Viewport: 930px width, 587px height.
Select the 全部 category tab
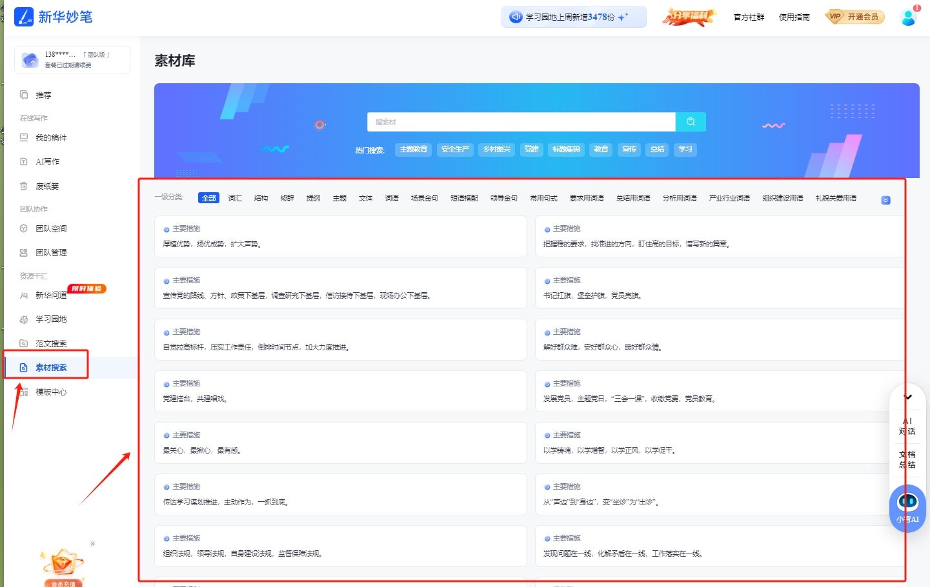tap(209, 198)
